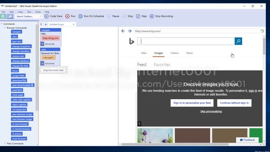
Task: Expand the Flow Commands node
Action: point(5,144)
